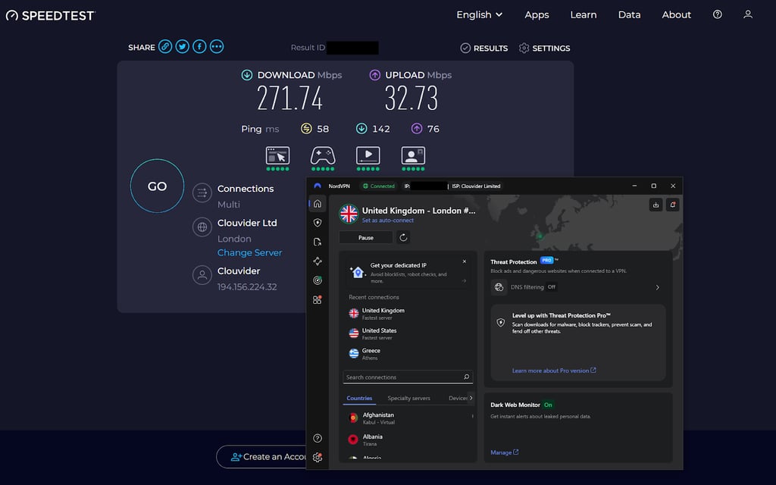Screen dimensions: 776x485
Task: Click the Threat Protection PRO badge
Action: 547,261
